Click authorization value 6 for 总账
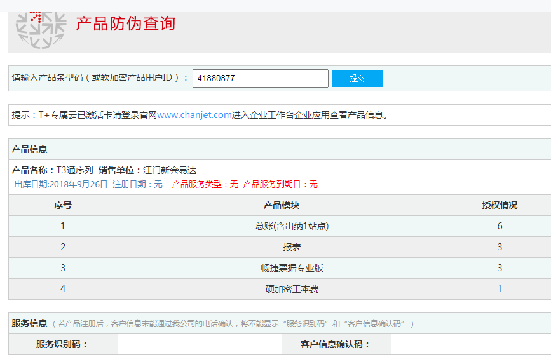The width and height of the screenshot is (551, 362). pyautogui.click(x=500, y=226)
